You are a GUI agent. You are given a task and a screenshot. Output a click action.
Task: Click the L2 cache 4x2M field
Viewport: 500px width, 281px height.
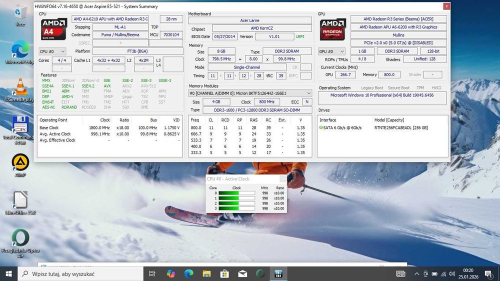144,60
